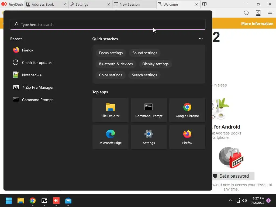The height and width of the screenshot is (207, 276).
Task: Open Quick searches more options menu
Action: pos(201,39)
